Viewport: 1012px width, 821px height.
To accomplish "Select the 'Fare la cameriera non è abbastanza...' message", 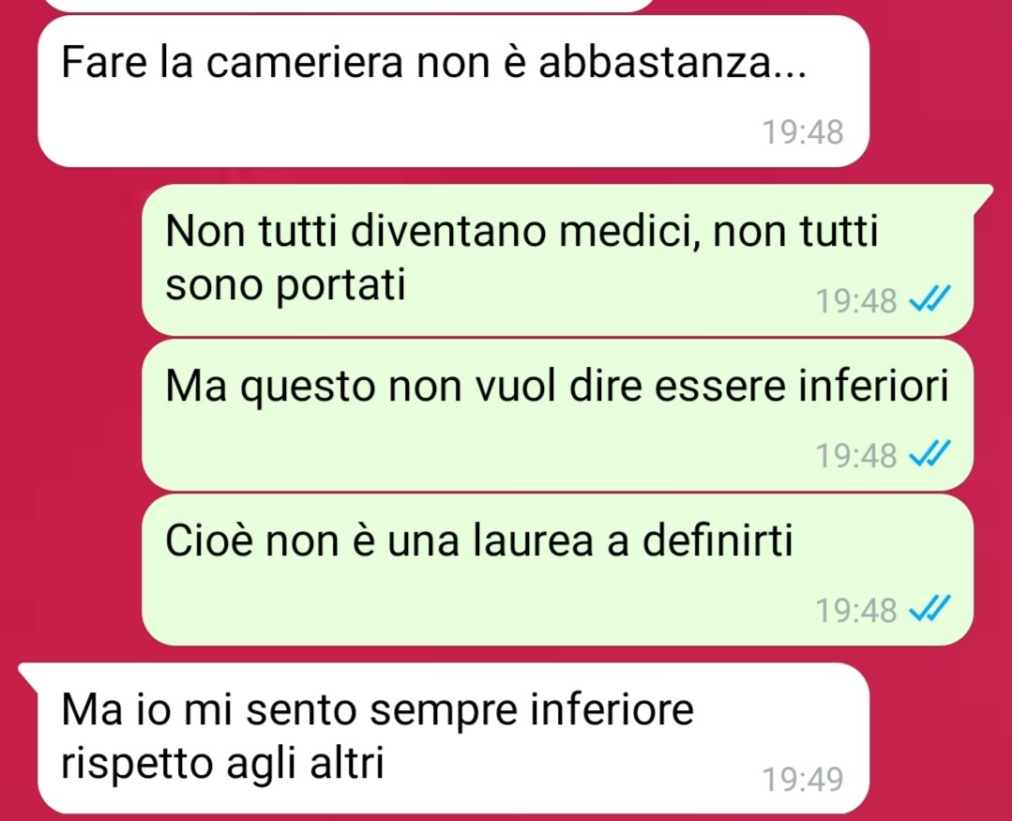I will (x=453, y=91).
